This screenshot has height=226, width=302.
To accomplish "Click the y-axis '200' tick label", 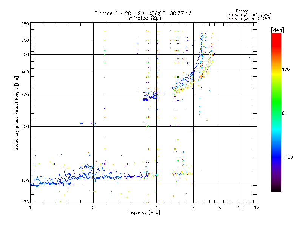I will pos(25,127).
